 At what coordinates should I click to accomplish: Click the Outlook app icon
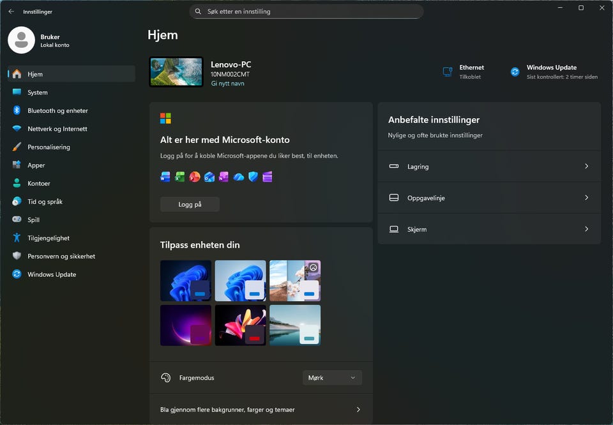coord(209,177)
